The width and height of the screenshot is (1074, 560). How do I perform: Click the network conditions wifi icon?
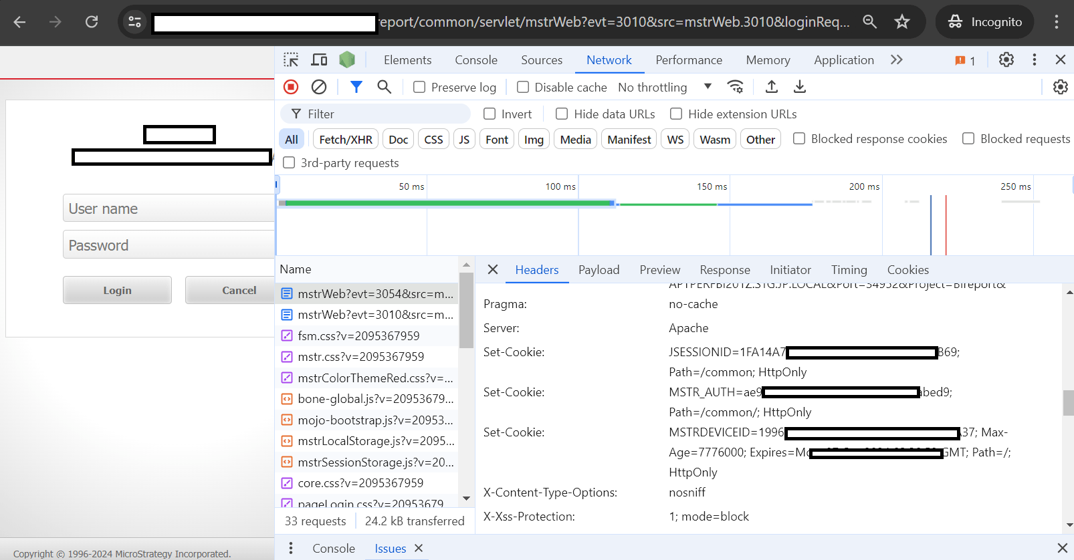(x=735, y=87)
